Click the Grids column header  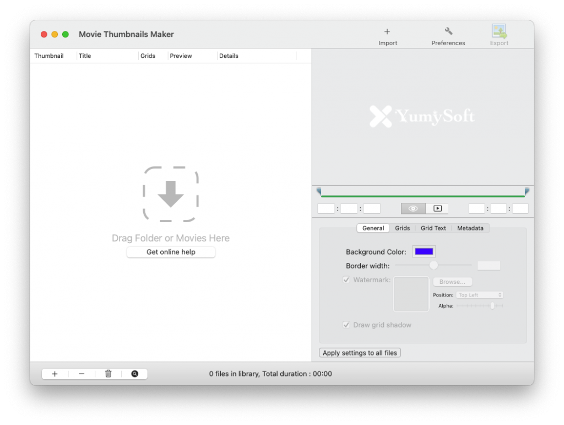pos(153,56)
